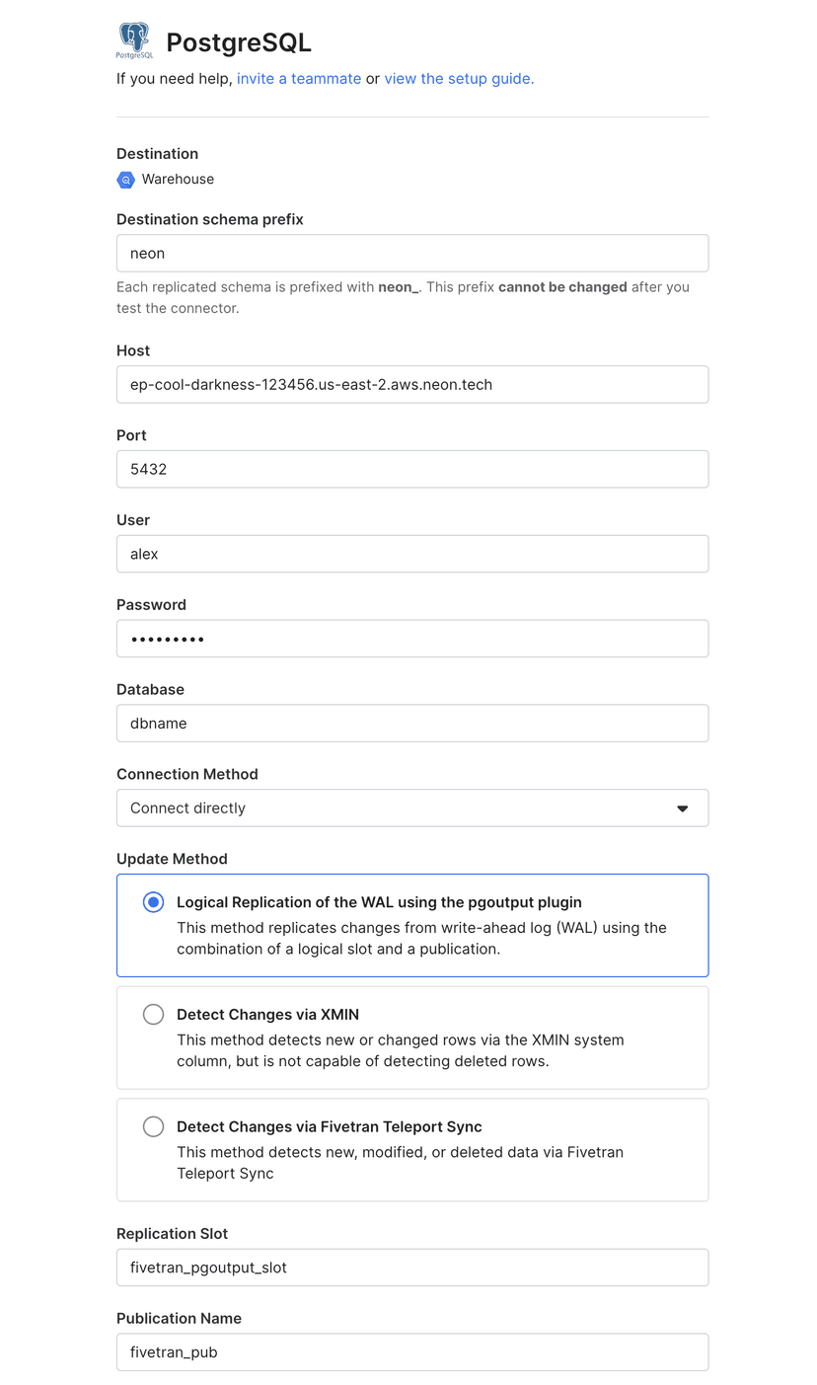
Task: Click into the Port field
Action: [411, 470]
